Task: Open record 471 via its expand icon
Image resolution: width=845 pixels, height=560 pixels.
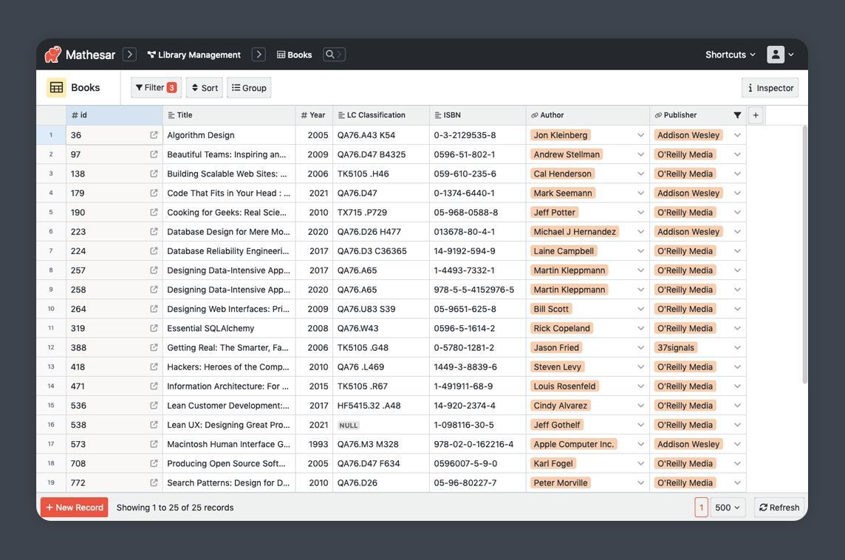Action: coord(154,386)
